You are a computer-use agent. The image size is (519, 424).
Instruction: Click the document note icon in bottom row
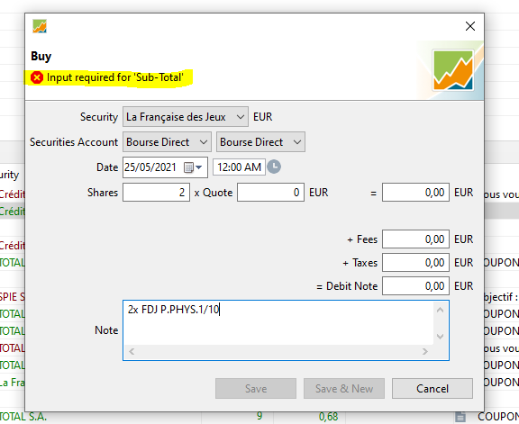pos(460,417)
